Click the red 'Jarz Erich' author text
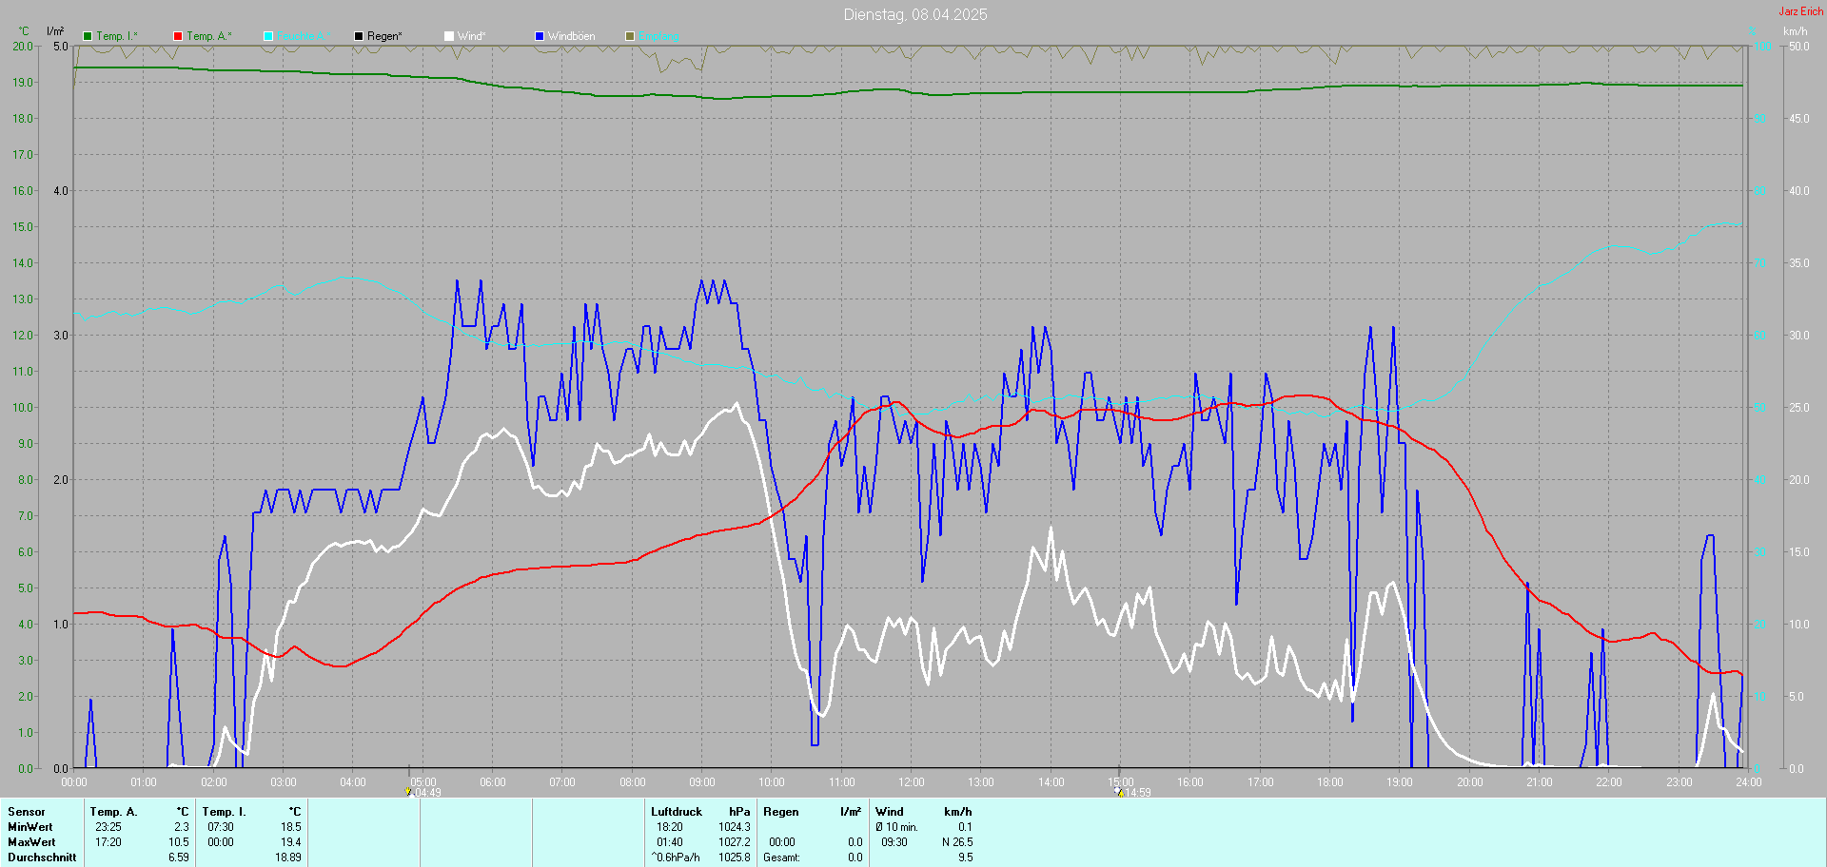 point(1801,11)
